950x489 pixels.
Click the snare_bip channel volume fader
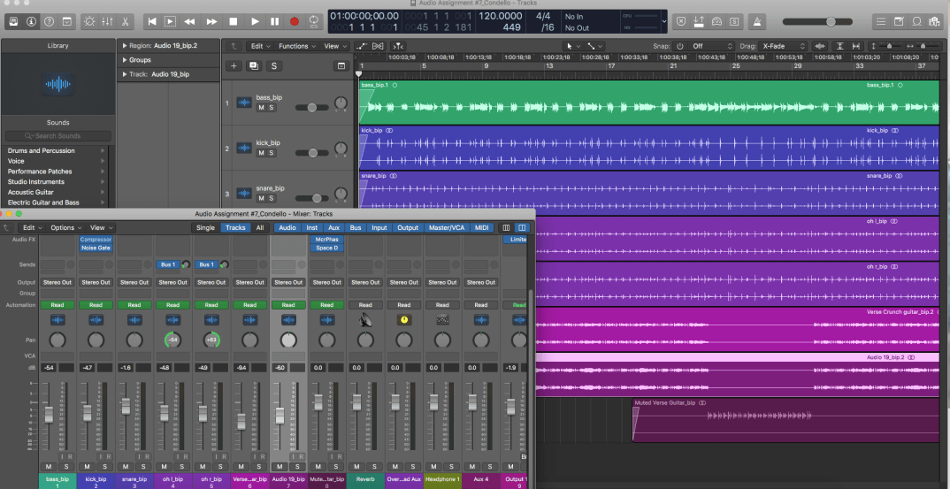tap(126, 406)
